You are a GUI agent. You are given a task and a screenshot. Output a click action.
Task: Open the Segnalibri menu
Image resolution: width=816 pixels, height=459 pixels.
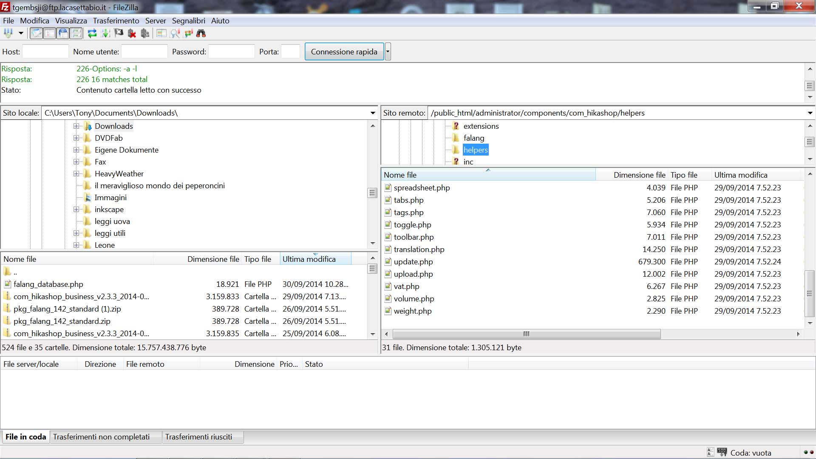[x=188, y=20]
